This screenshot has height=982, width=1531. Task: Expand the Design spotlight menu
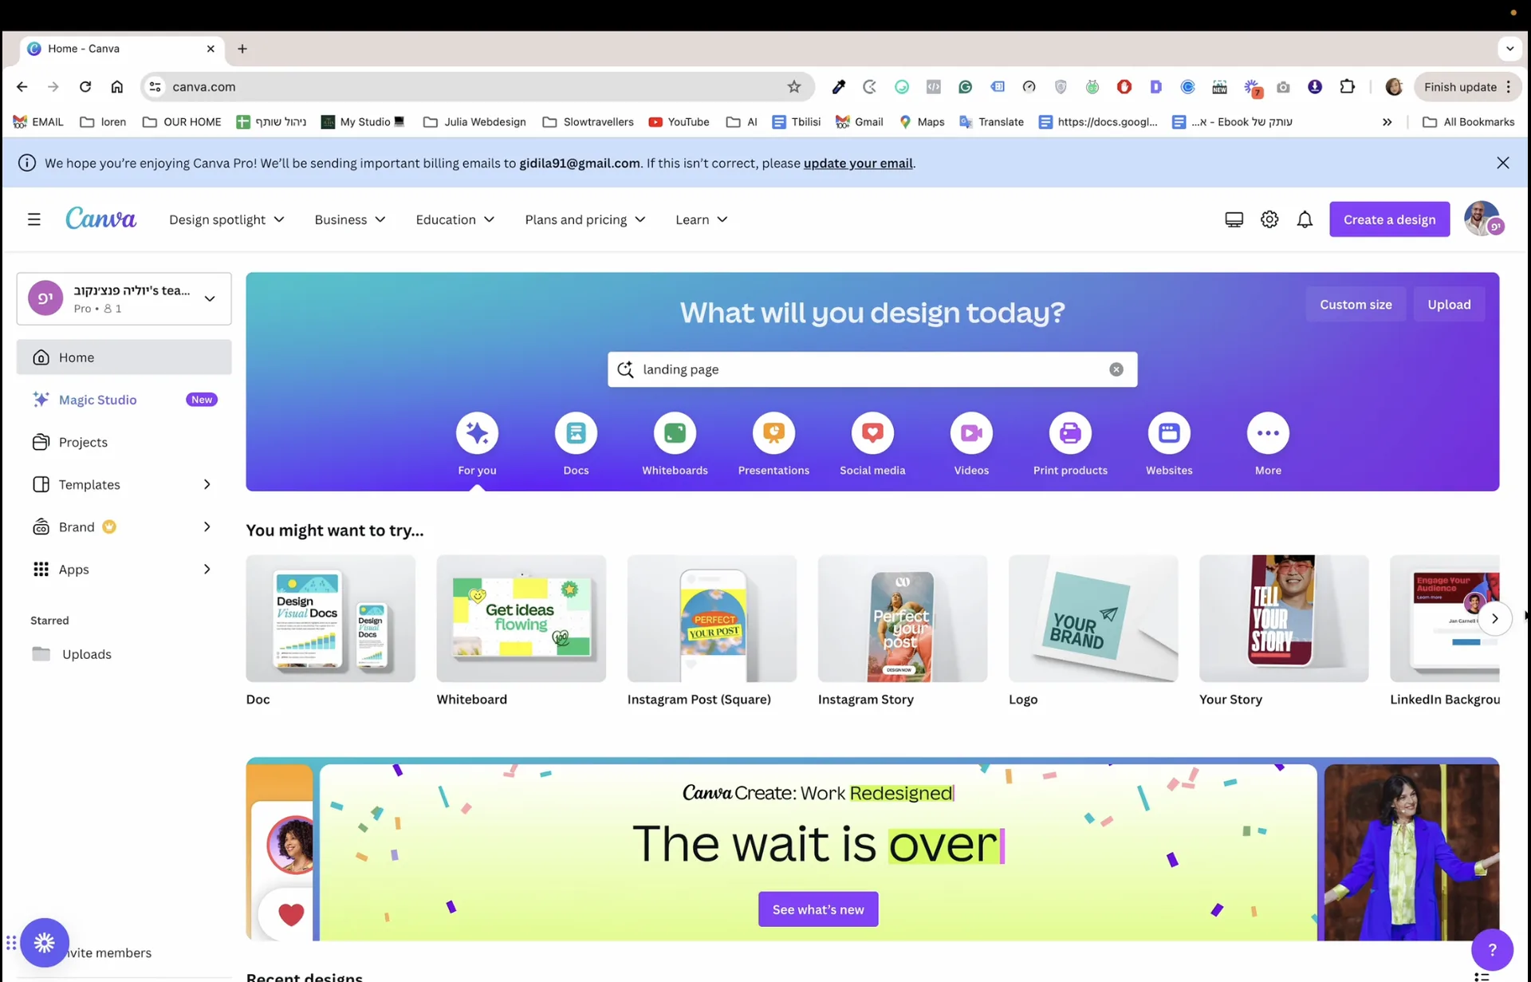pos(226,219)
